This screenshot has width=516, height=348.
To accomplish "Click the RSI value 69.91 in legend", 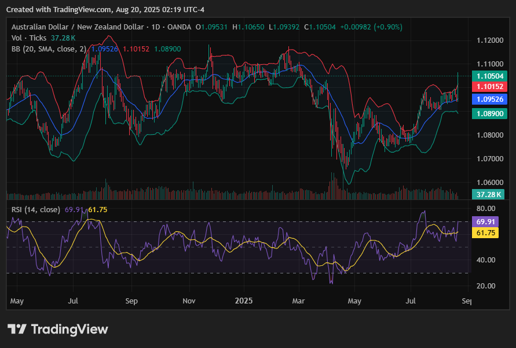I will pos(74,210).
